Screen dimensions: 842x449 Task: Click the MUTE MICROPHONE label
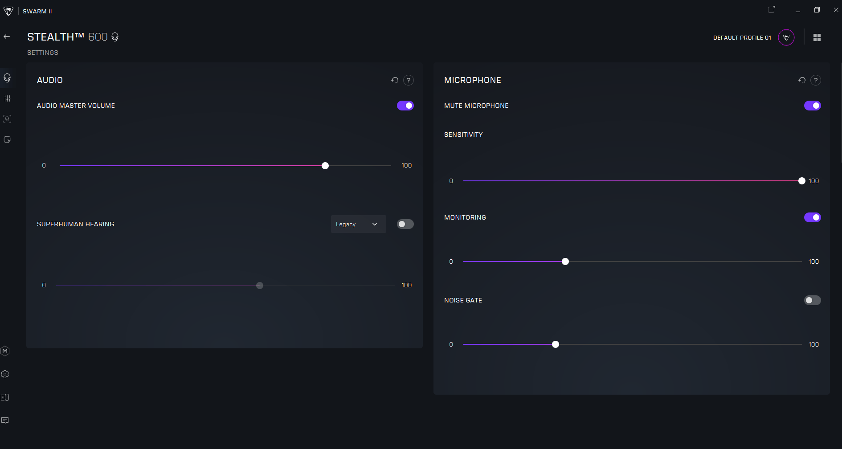(x=476, y=106)
